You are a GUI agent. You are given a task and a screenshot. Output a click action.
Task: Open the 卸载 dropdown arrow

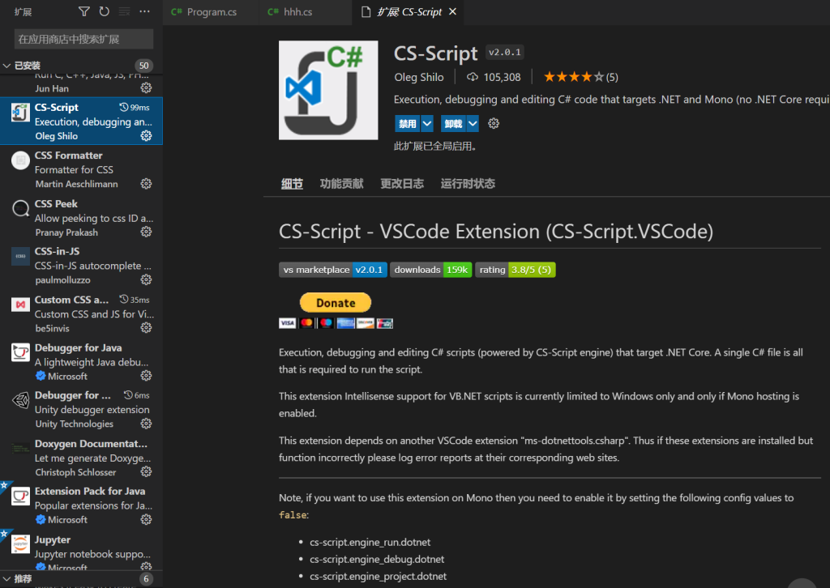pyautogui.click(x=473, y=124)
